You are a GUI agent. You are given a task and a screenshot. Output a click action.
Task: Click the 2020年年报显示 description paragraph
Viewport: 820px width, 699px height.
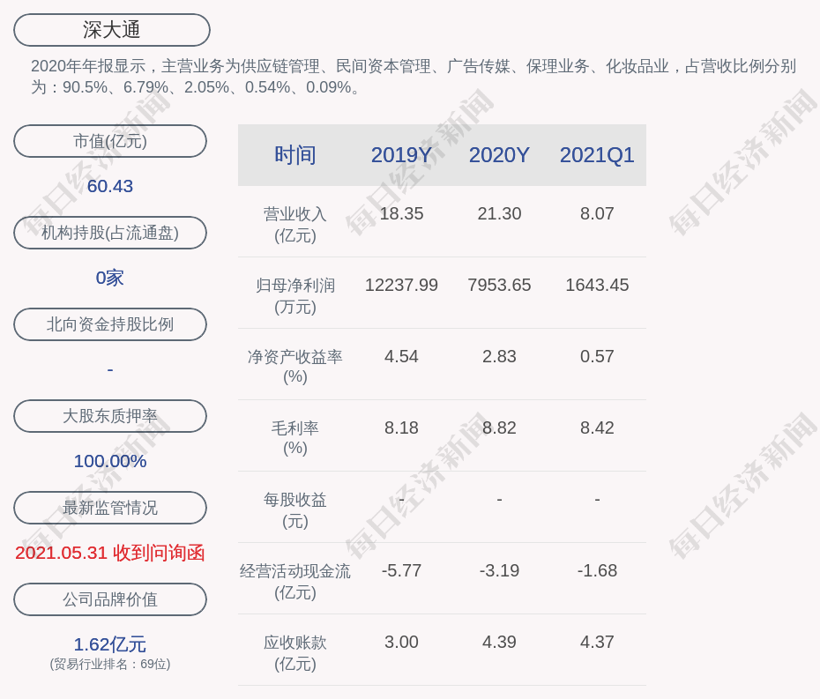[414, 77]
